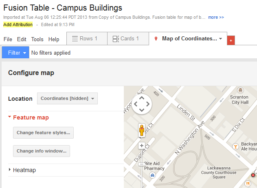
Task: Switch to the Cards 1 tab
Action: pyautogui.click(x=128, y=39)
